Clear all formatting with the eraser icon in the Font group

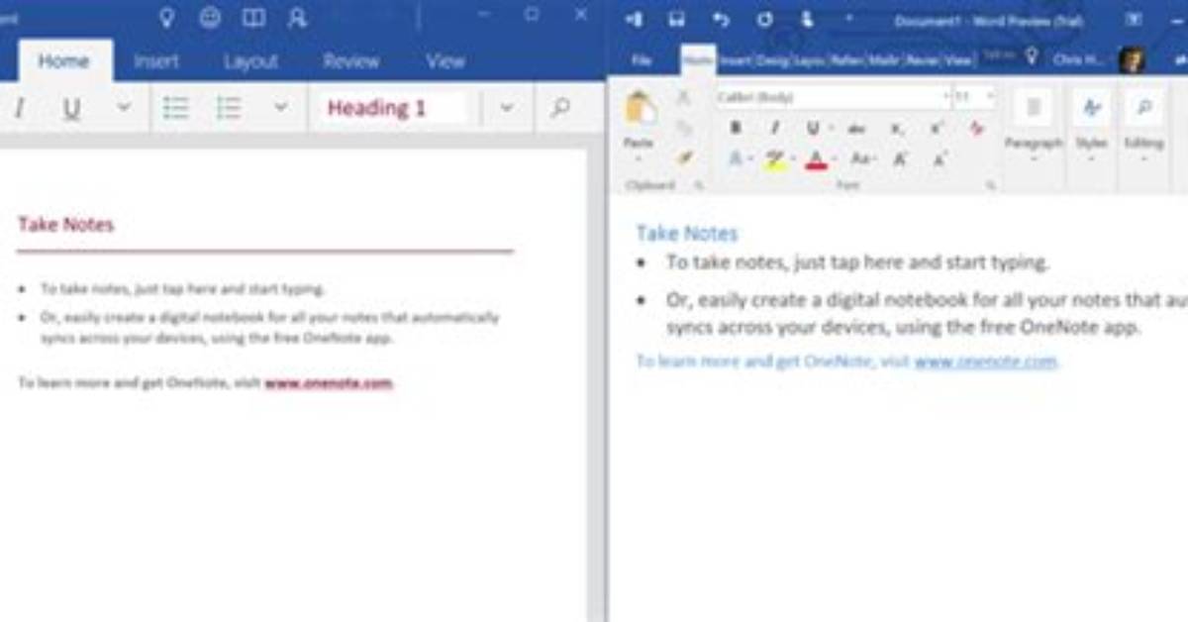(x=976, y=128)
